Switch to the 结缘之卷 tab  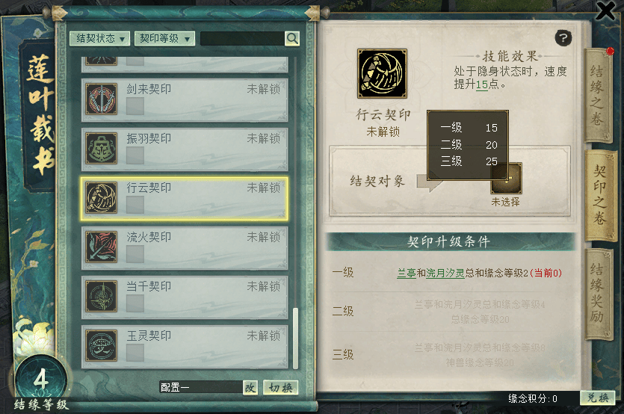point(597,96)
